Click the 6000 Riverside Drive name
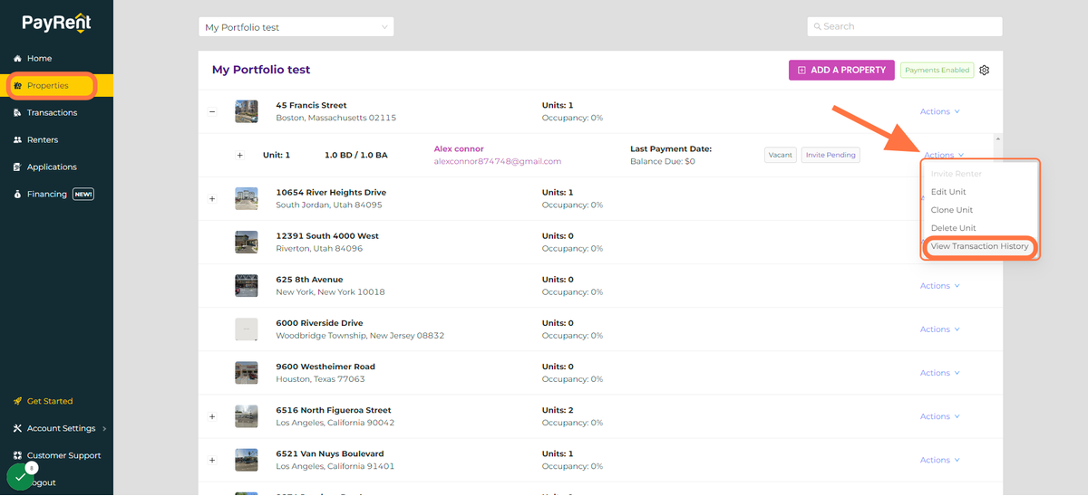Screen dimensions: 1088x496 tap(319, 323)
